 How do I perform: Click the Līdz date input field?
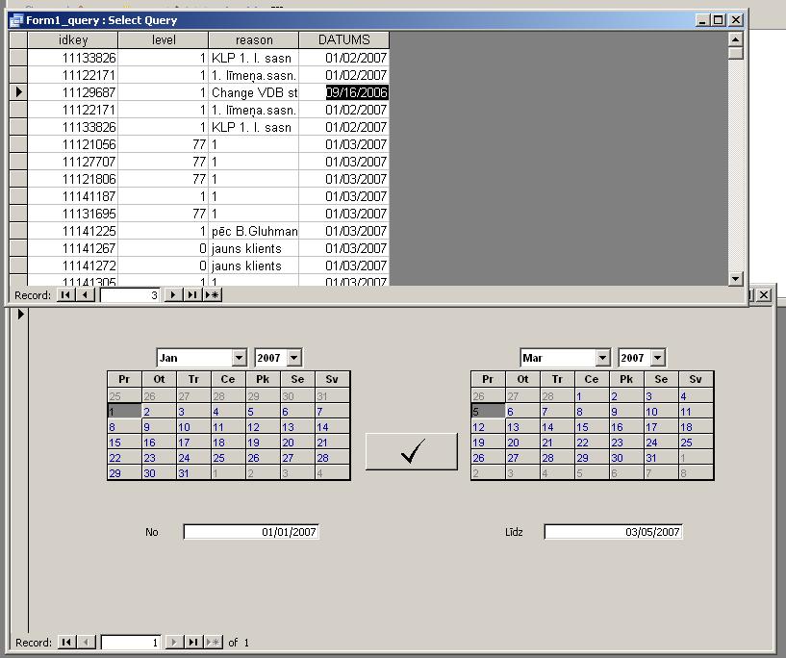click(613, 532)
